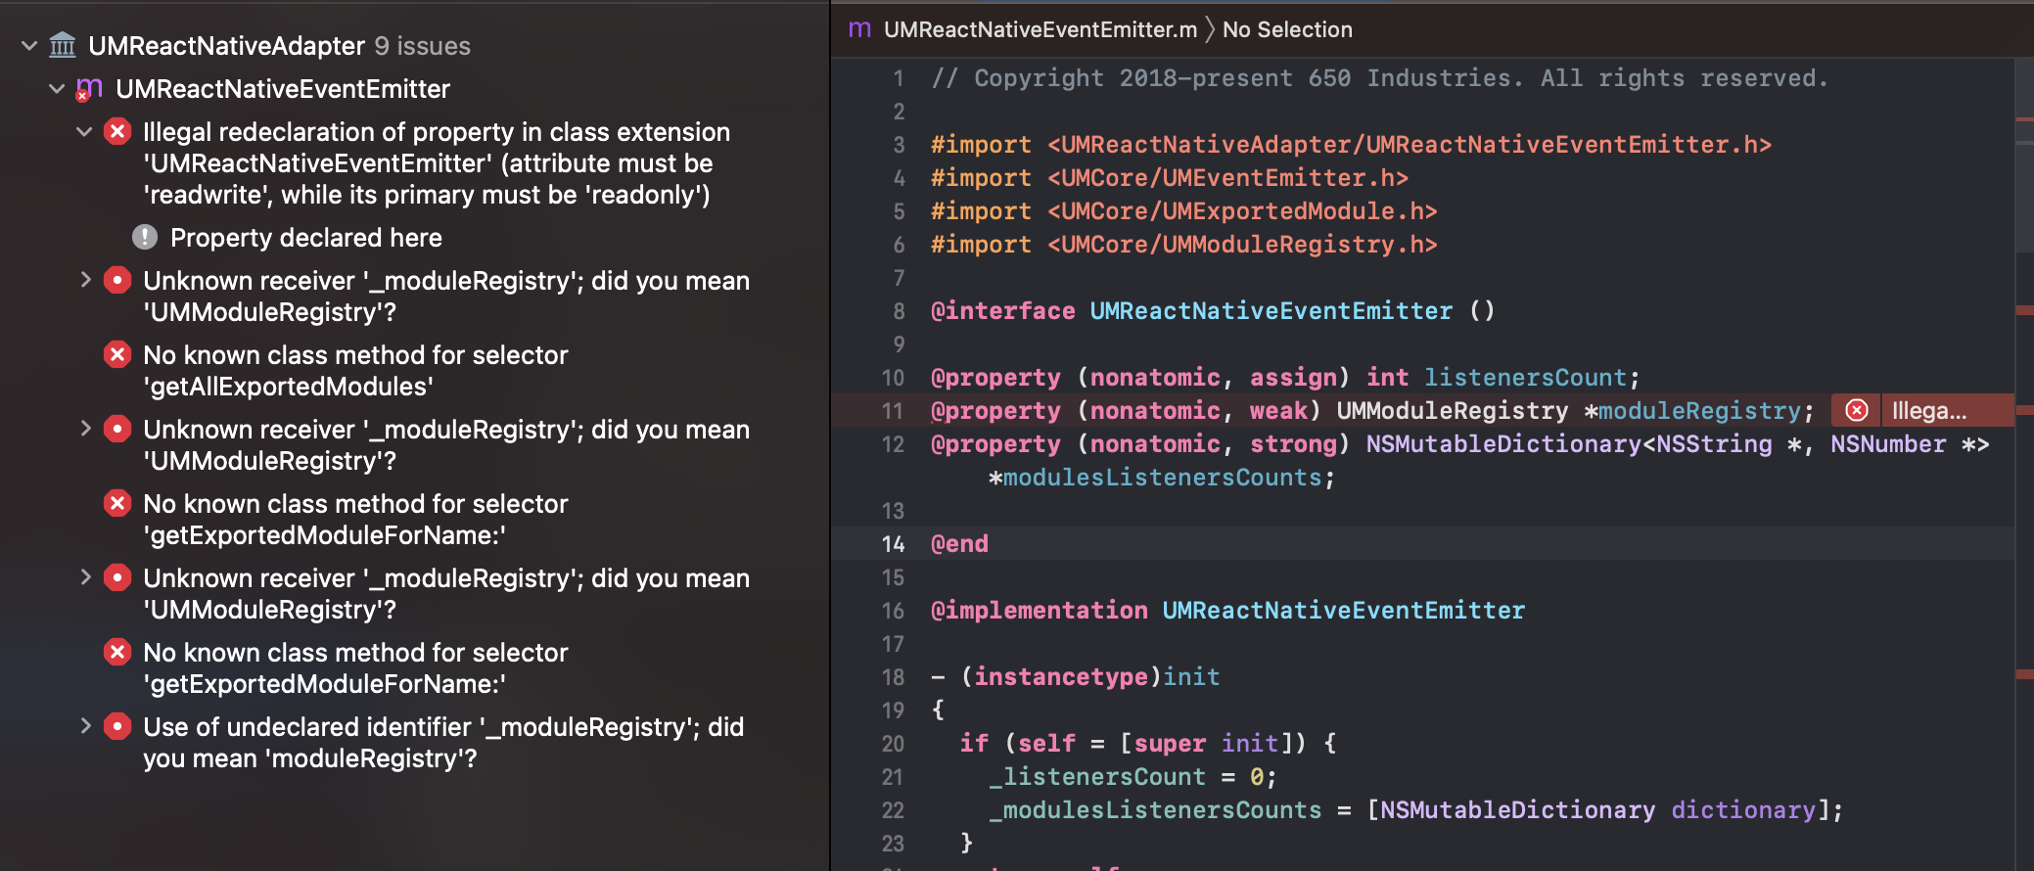This screenshot has width=2034, height=871.
Task: Select the first 'getExportedModuleForName:' issue
Action: (354, 519)
